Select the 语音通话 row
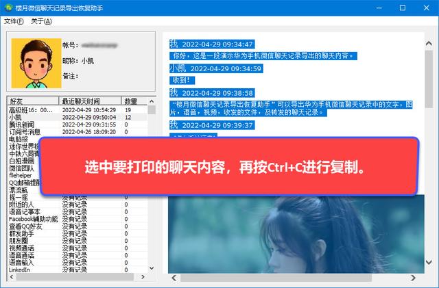The width and height of the screenshot is (439, 288). (78, 255)
